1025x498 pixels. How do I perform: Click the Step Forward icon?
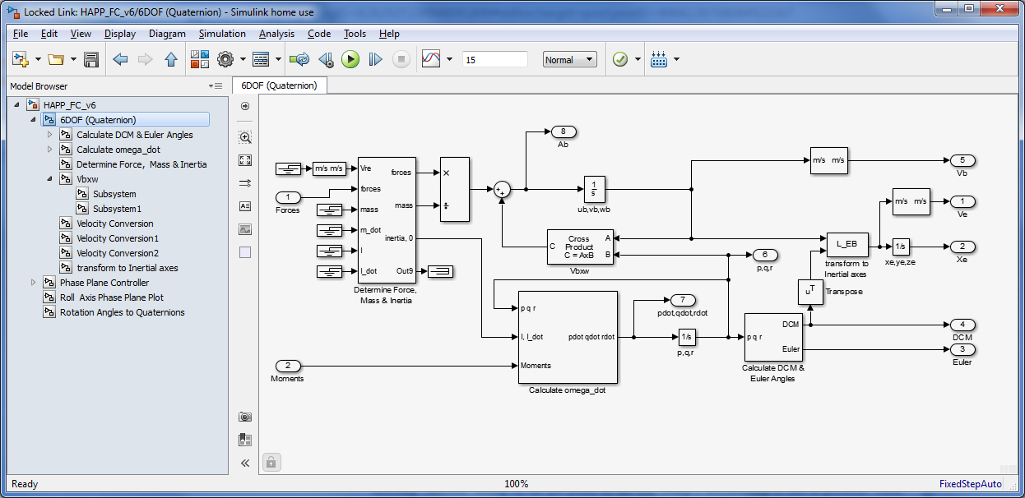(x=375, y=59)
